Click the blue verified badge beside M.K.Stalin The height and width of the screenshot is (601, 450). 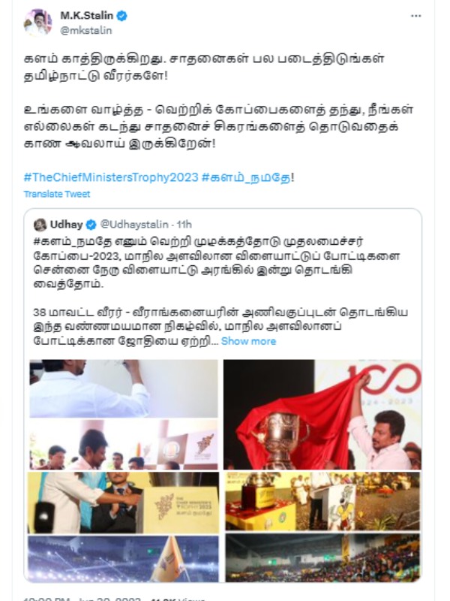click(122, 16)
